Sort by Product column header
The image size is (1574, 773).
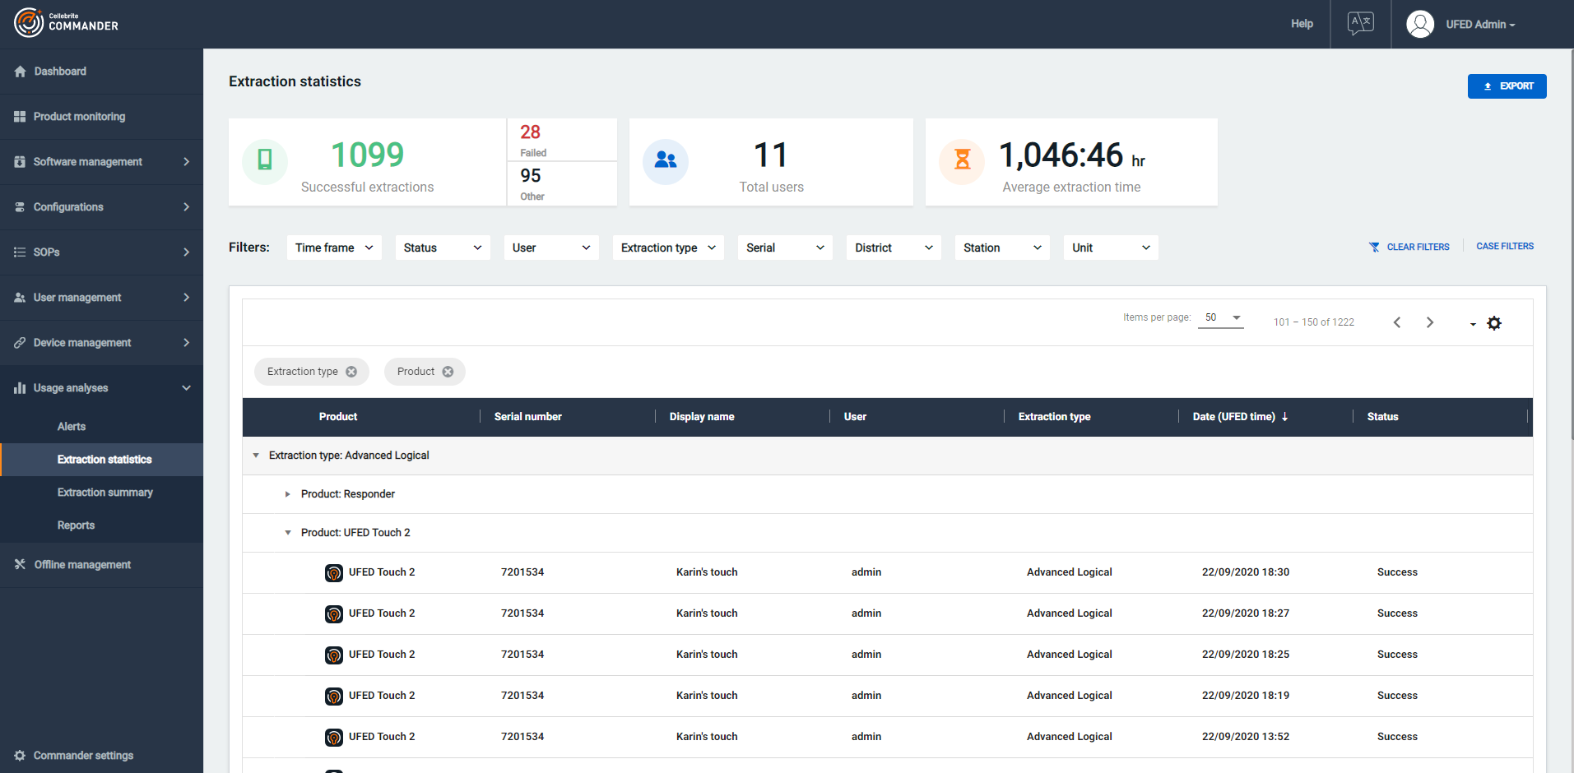[338, 417]
